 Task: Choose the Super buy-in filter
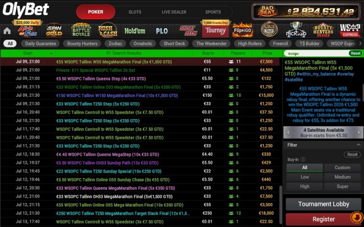pyautogui.click(x=342, y=186)
